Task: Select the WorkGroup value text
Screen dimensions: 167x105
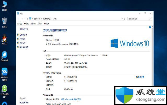Action: pos(68,89)
